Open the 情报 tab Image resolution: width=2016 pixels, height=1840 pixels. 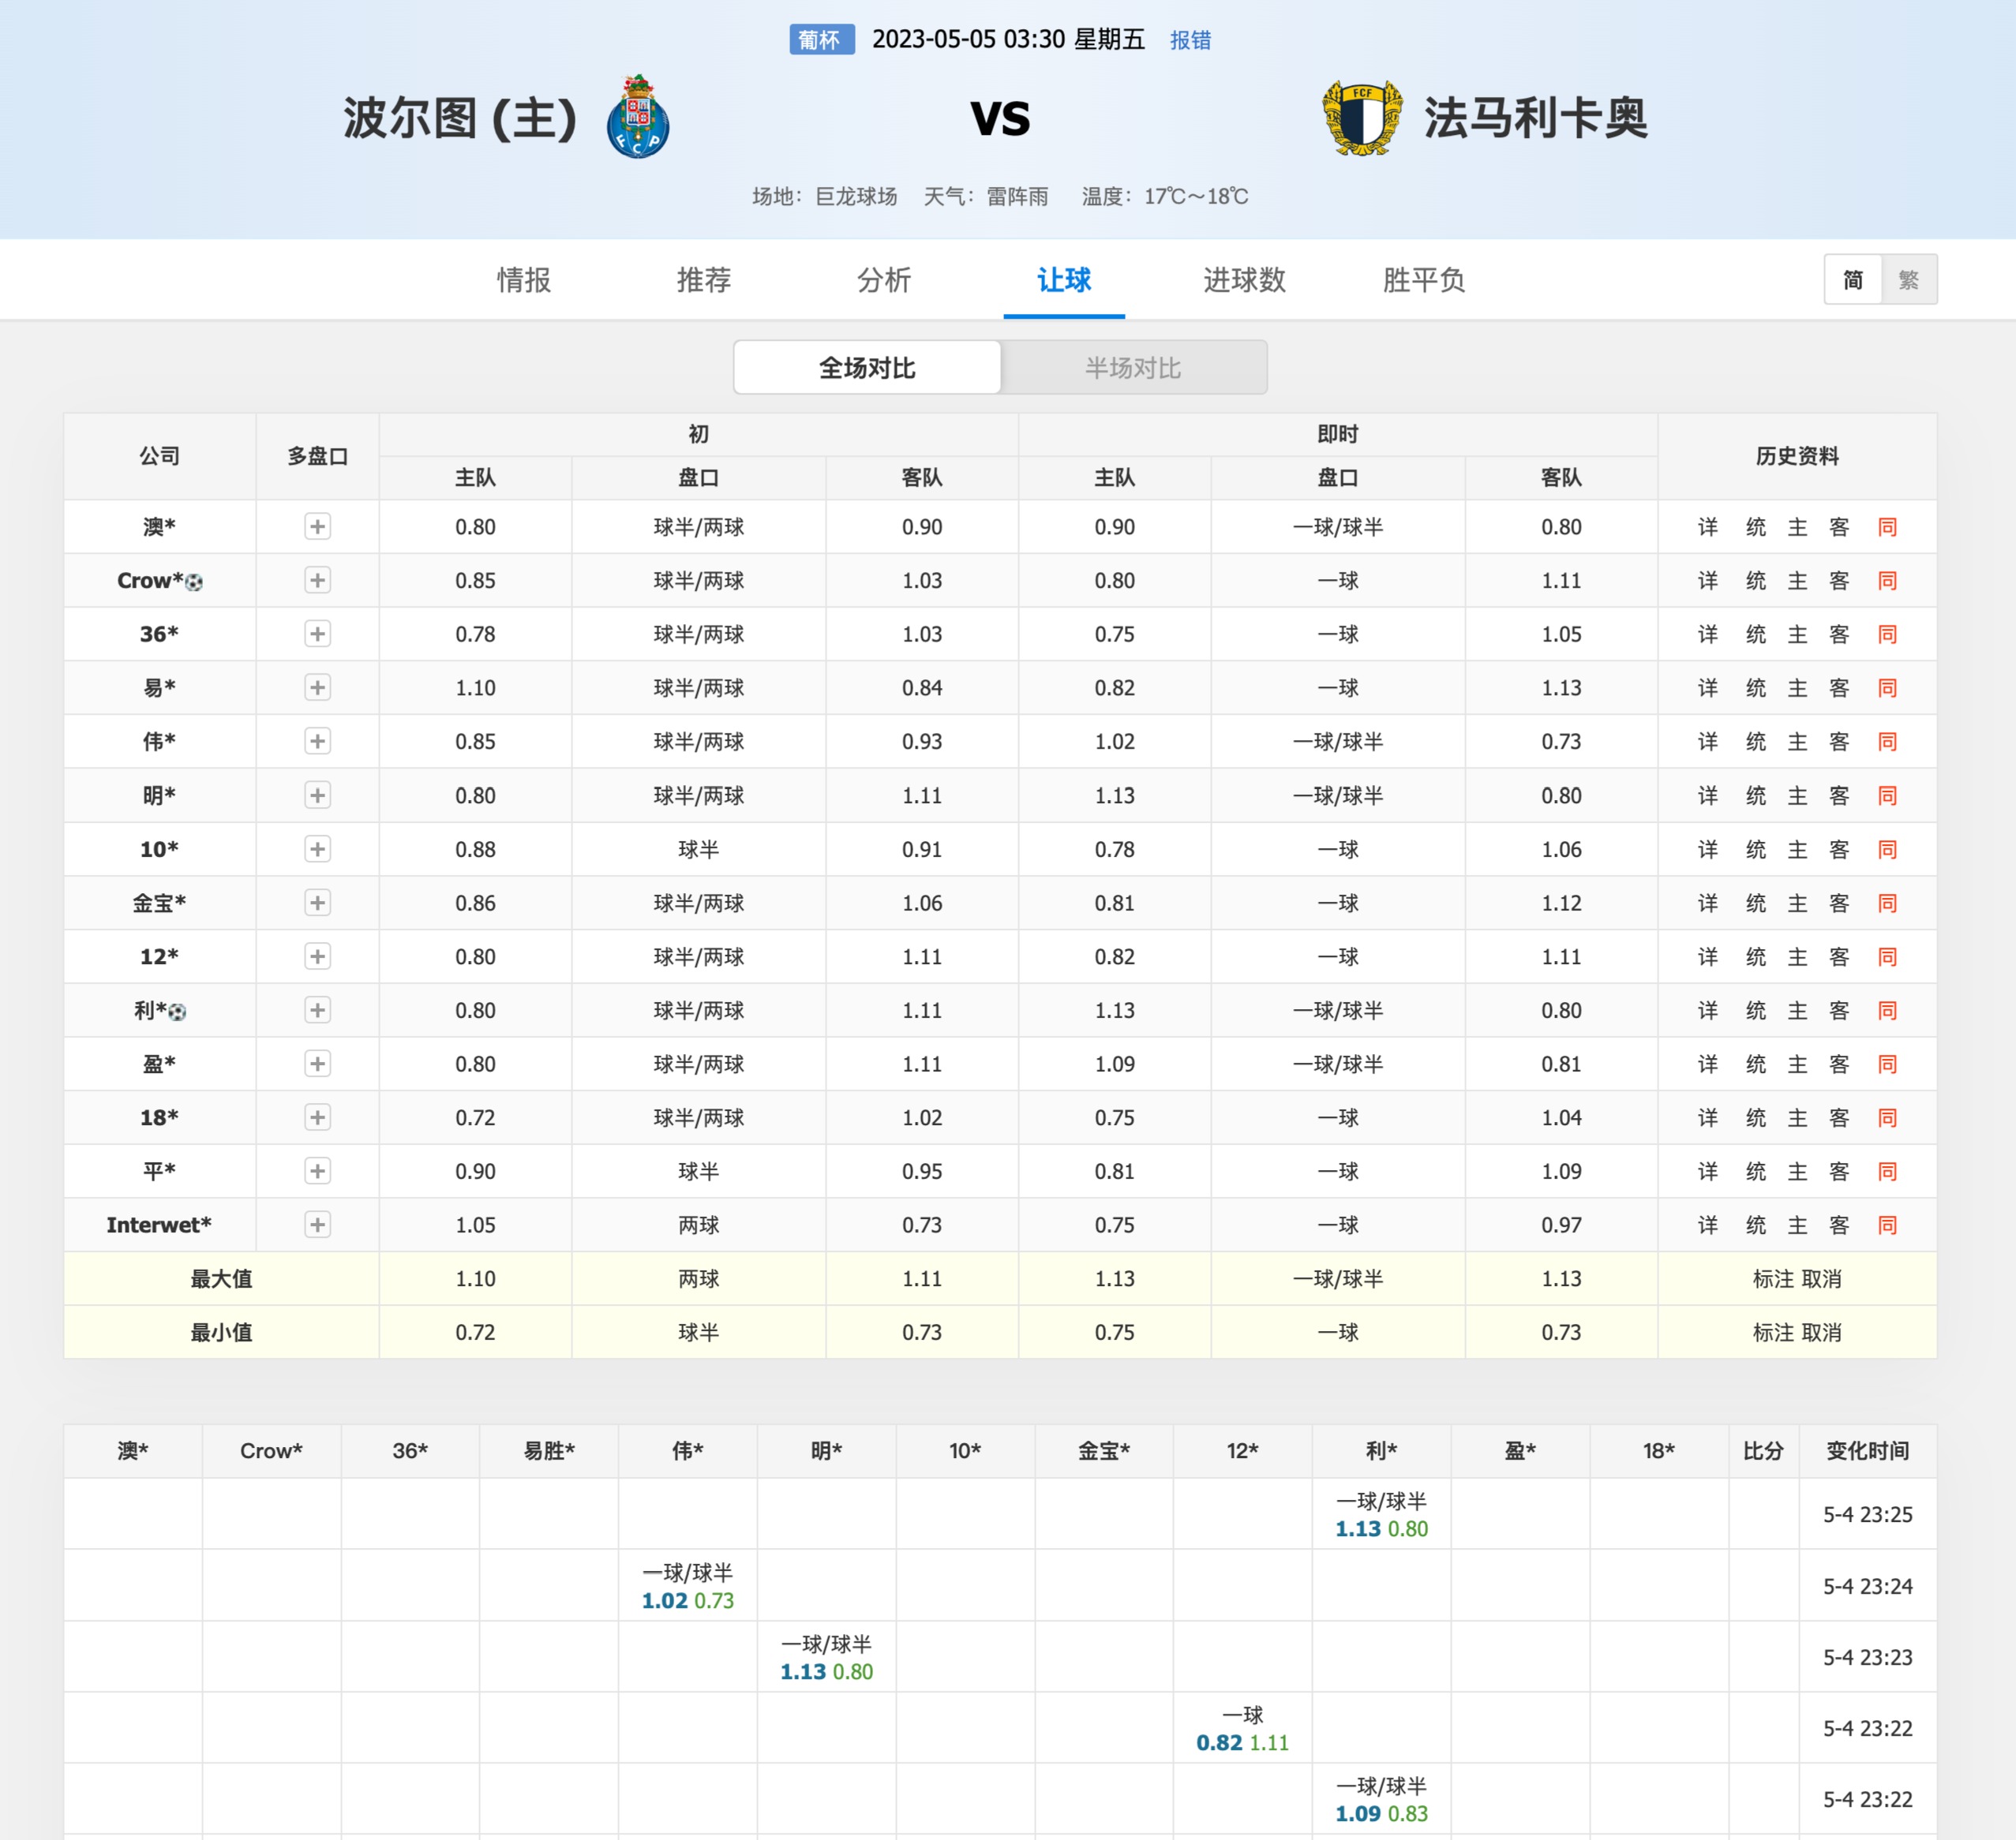524,280
